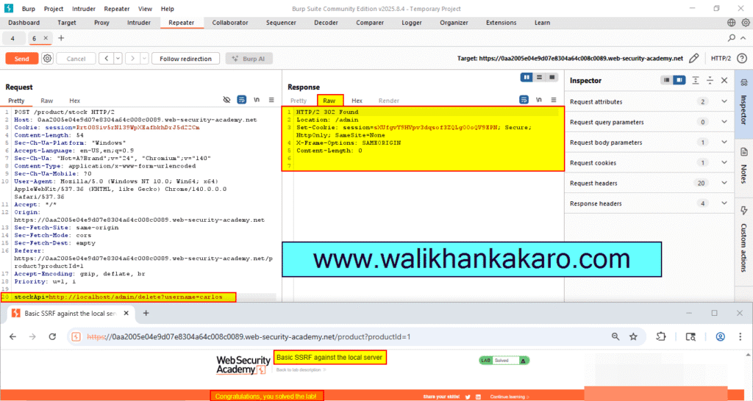Select combined tabbed request/response layout
The image size is (753, 401).
(x=552, y=78)
